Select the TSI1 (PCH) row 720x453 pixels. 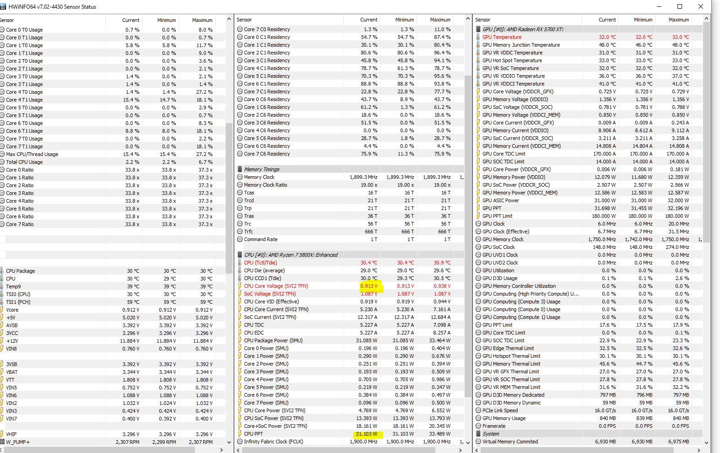113,302
